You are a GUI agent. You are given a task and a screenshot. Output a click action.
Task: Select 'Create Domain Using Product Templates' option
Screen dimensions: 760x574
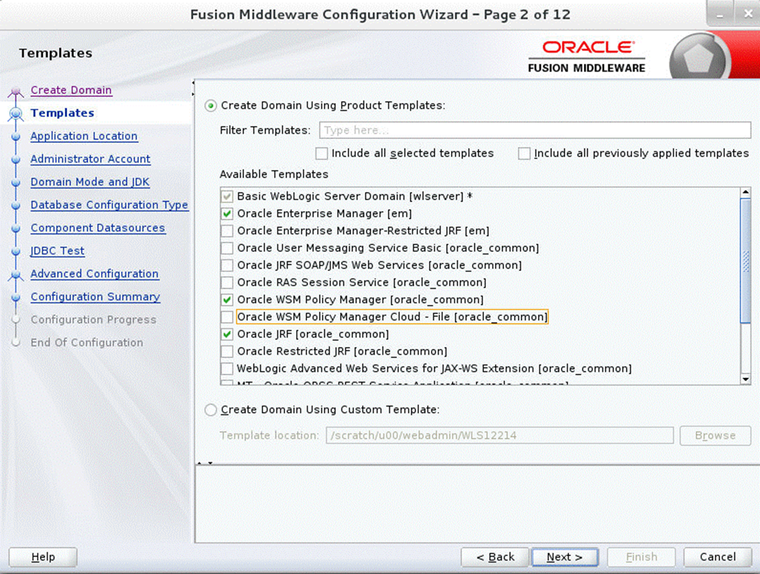point(210,105)
